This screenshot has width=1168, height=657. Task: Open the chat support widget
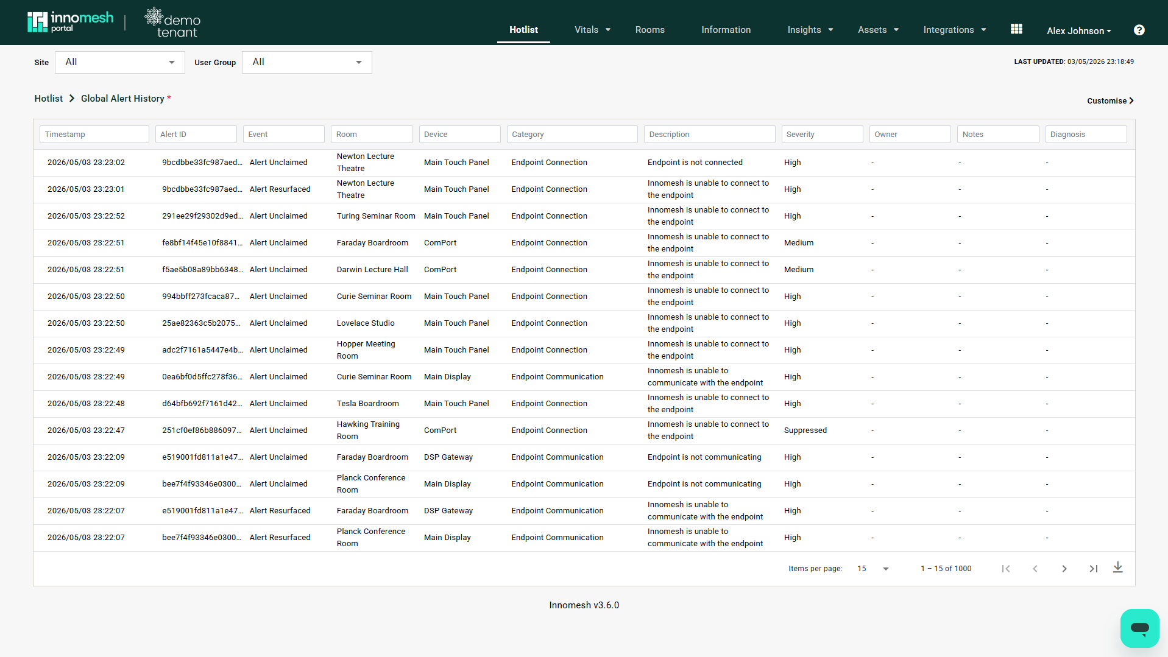tap(1139, 628)
